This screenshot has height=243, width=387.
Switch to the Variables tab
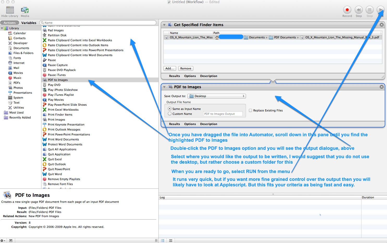pos(29,23)
